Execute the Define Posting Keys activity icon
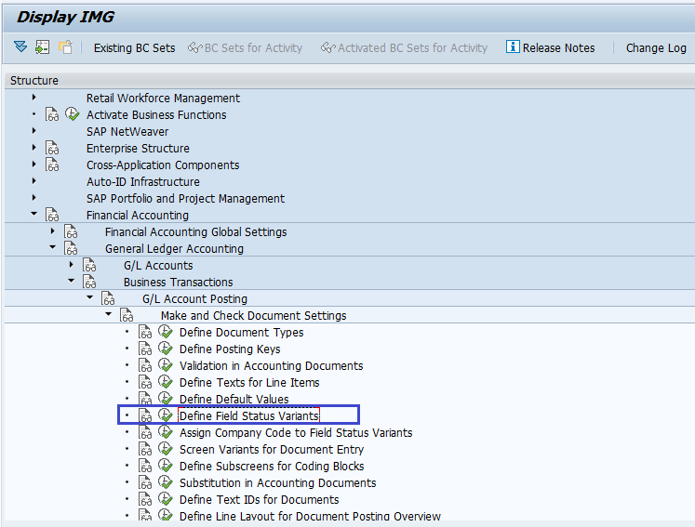Screen dimensions: 695x527 pos(166,349)
